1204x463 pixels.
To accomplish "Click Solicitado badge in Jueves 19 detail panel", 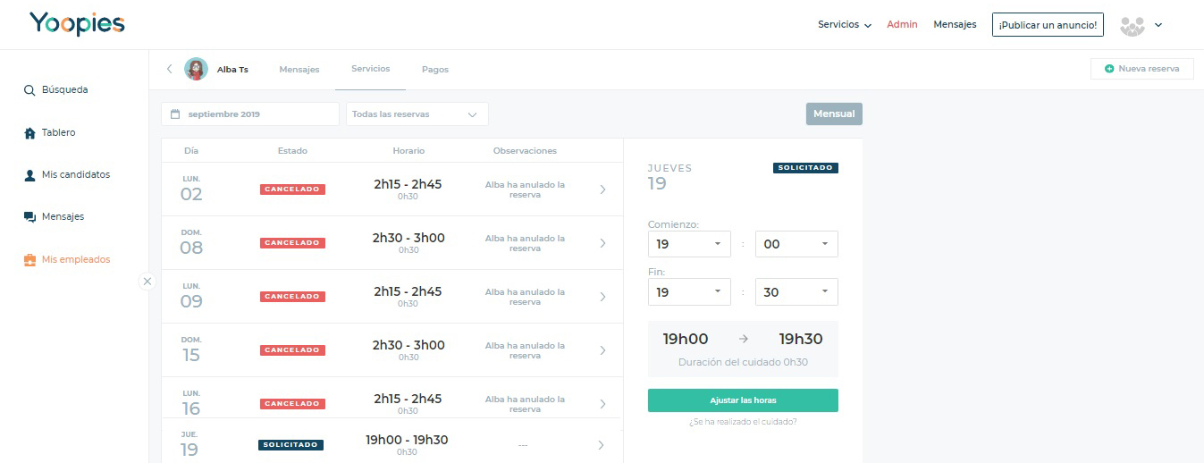I will click(805, 168).
